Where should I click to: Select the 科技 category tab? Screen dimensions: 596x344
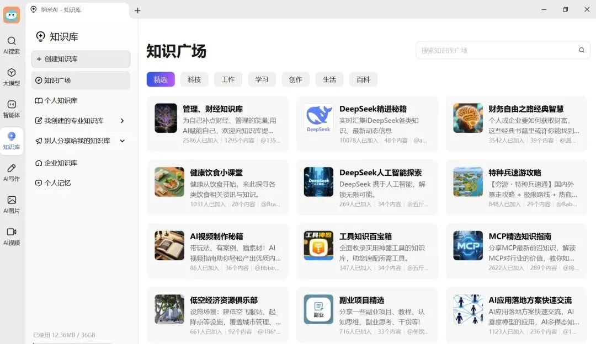click(x=194, y=79)
